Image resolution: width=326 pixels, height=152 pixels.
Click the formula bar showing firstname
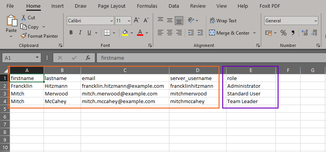[x=211, y=58]
